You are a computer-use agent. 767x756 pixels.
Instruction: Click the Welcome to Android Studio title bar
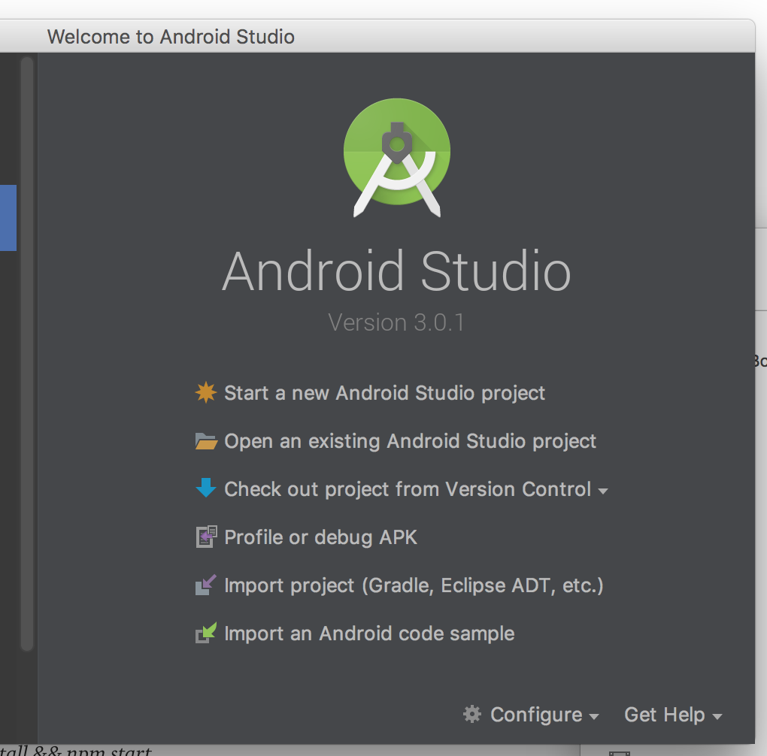pyautogui.click(x=171, y=36)
